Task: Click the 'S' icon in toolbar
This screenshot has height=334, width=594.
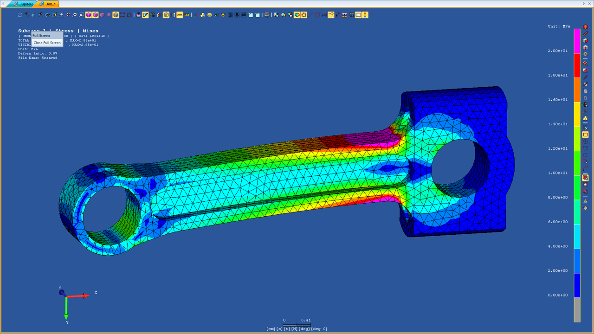Action: [x=237, y=15]
